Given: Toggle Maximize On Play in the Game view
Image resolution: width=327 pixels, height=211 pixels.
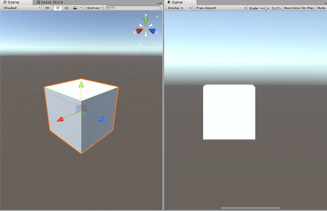Looking at the screenshot, I should 299,8.
